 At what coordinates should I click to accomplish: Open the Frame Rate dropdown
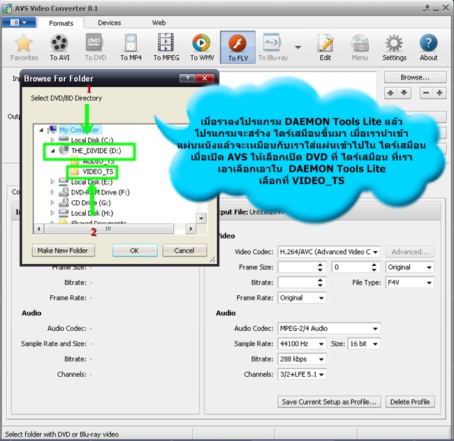click(x=302, y=298)
